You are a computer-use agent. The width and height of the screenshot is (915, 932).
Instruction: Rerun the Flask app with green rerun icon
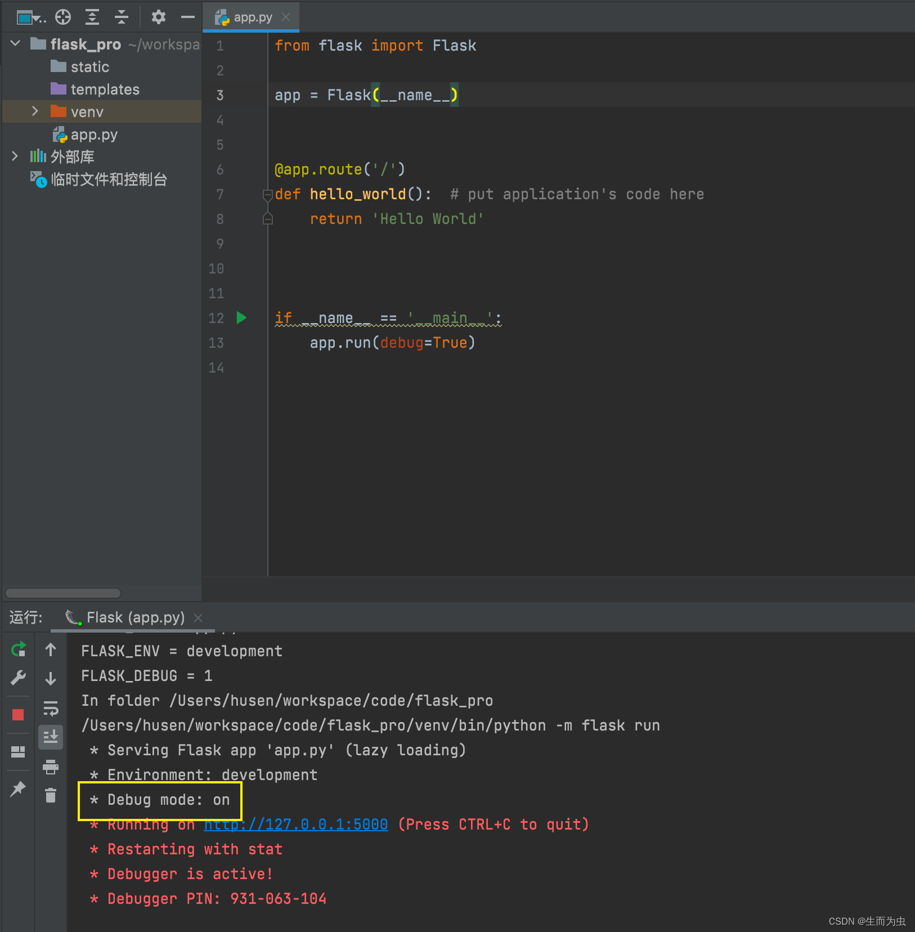click(18, 649)
